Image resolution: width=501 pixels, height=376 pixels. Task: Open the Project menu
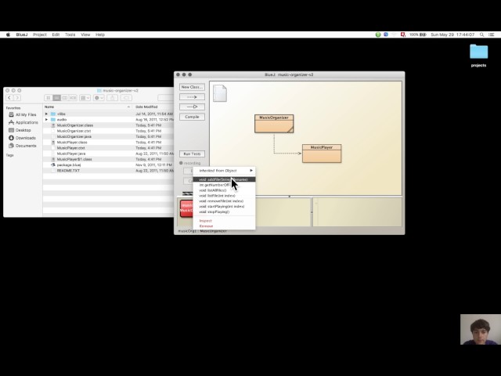coord(40,34)
